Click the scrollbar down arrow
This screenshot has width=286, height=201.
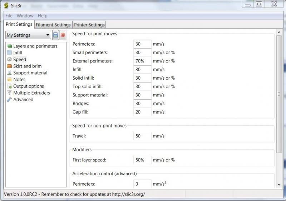(279, 185)
